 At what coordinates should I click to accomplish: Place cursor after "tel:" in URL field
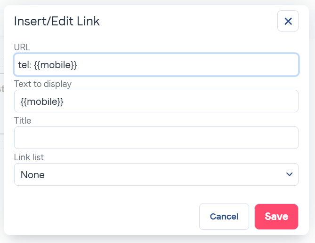(32, 65)
